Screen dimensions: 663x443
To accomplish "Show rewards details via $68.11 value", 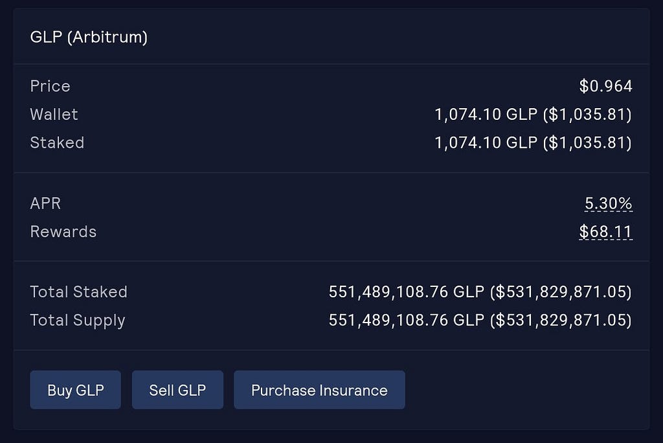I will (x=605, y=232).
